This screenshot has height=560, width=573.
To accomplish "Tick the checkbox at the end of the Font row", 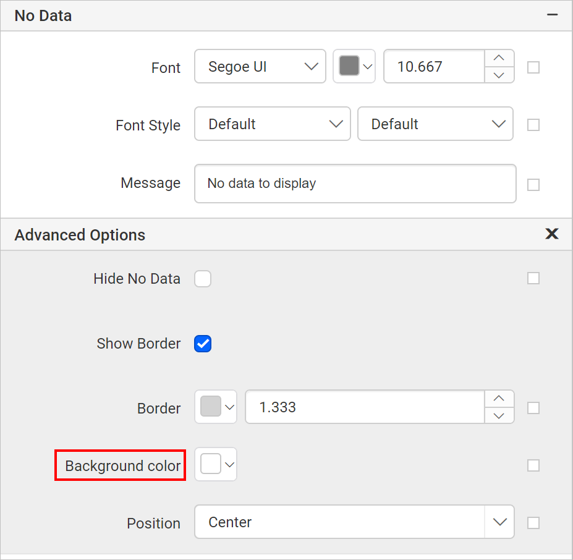I will coord(533,67).
